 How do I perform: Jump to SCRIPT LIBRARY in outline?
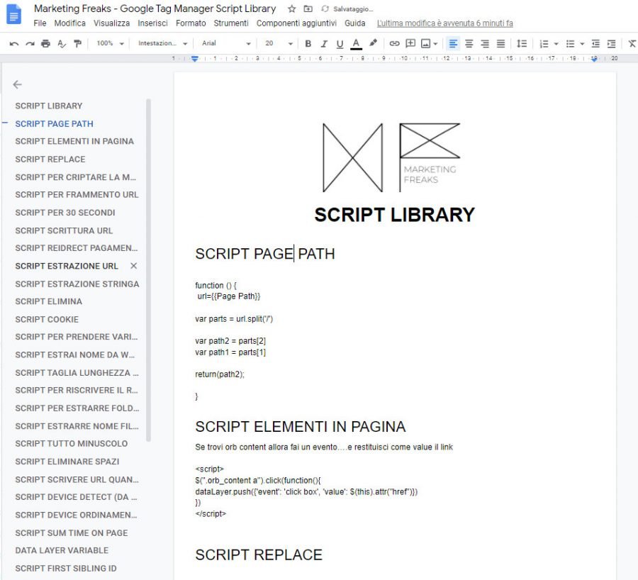[x=49, y=106]
